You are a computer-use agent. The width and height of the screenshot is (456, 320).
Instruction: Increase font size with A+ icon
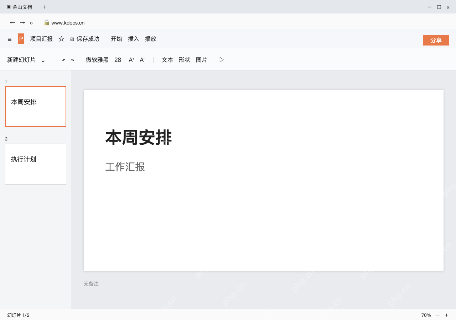(131, 60)
